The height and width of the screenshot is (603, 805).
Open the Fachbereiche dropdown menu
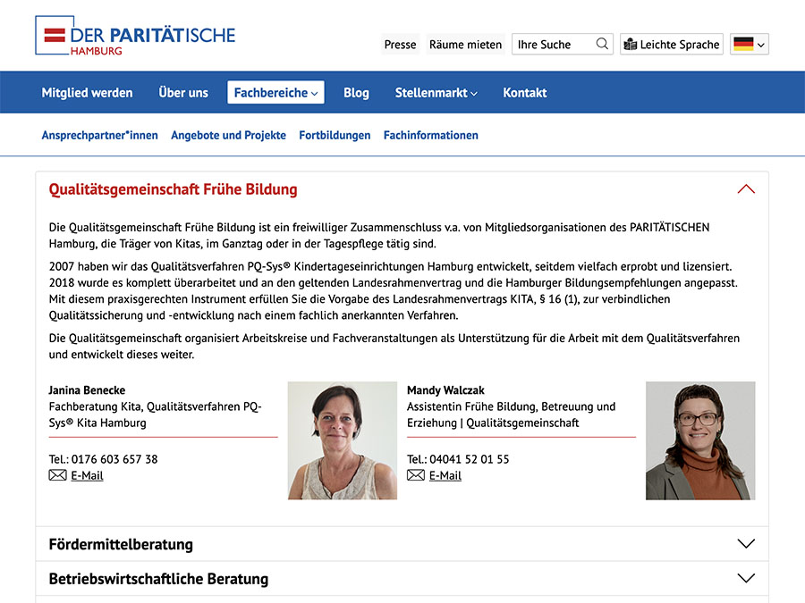pos(275,93)
